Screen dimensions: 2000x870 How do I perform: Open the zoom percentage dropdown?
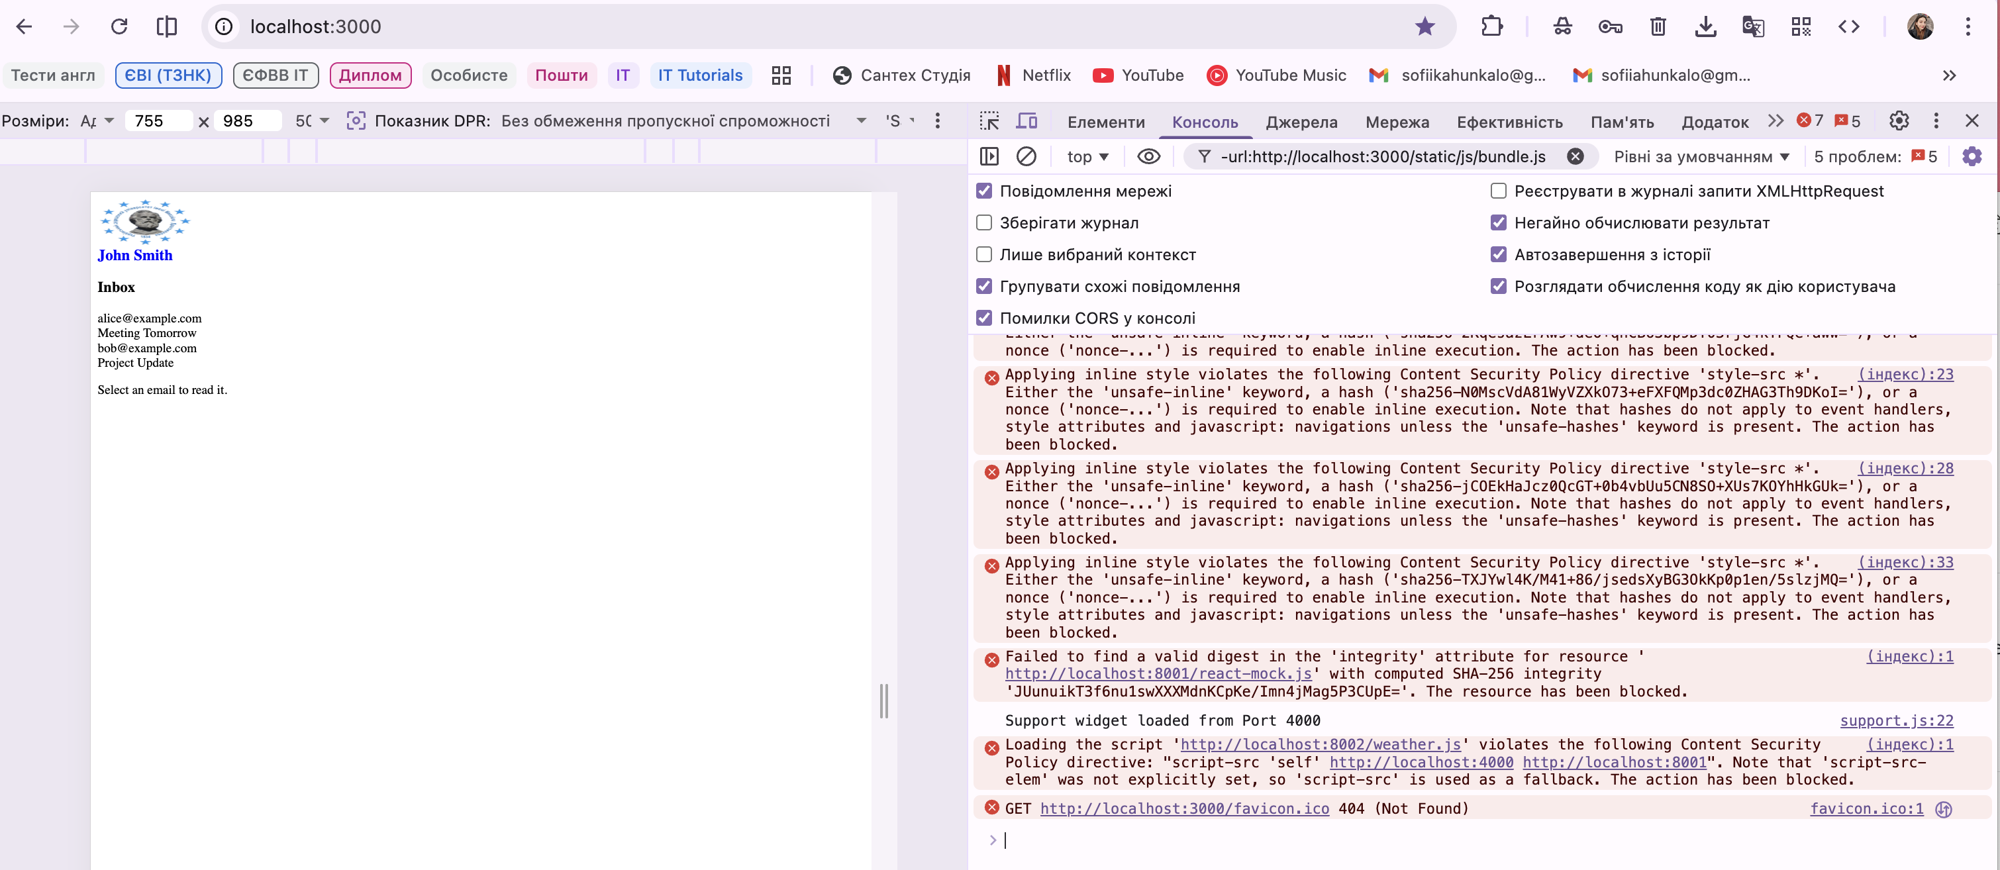(x=312, y=121)
